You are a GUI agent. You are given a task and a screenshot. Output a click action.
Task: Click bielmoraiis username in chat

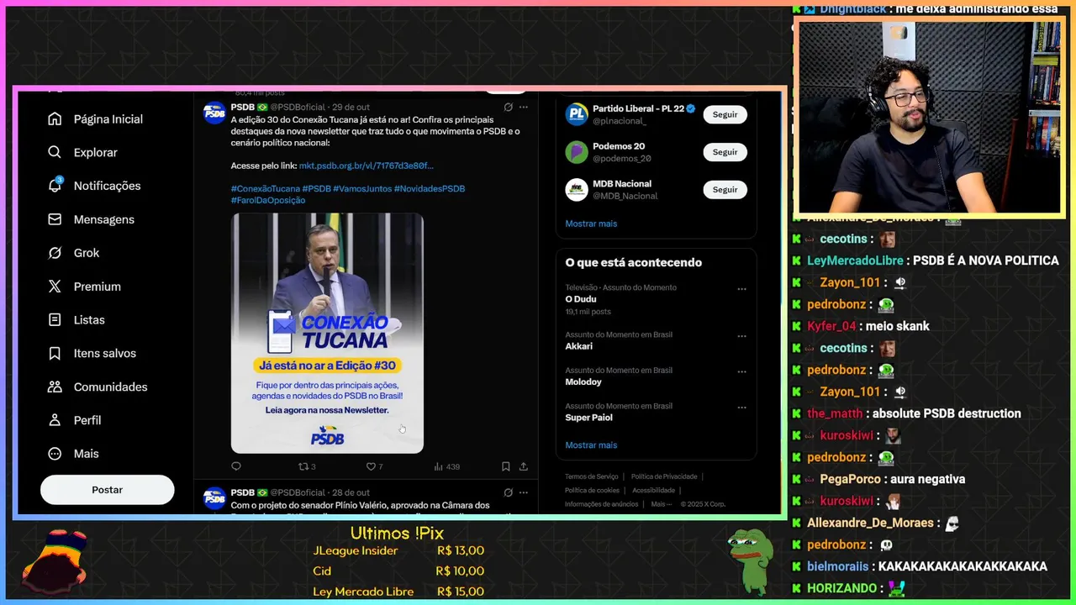click(839, 566)
